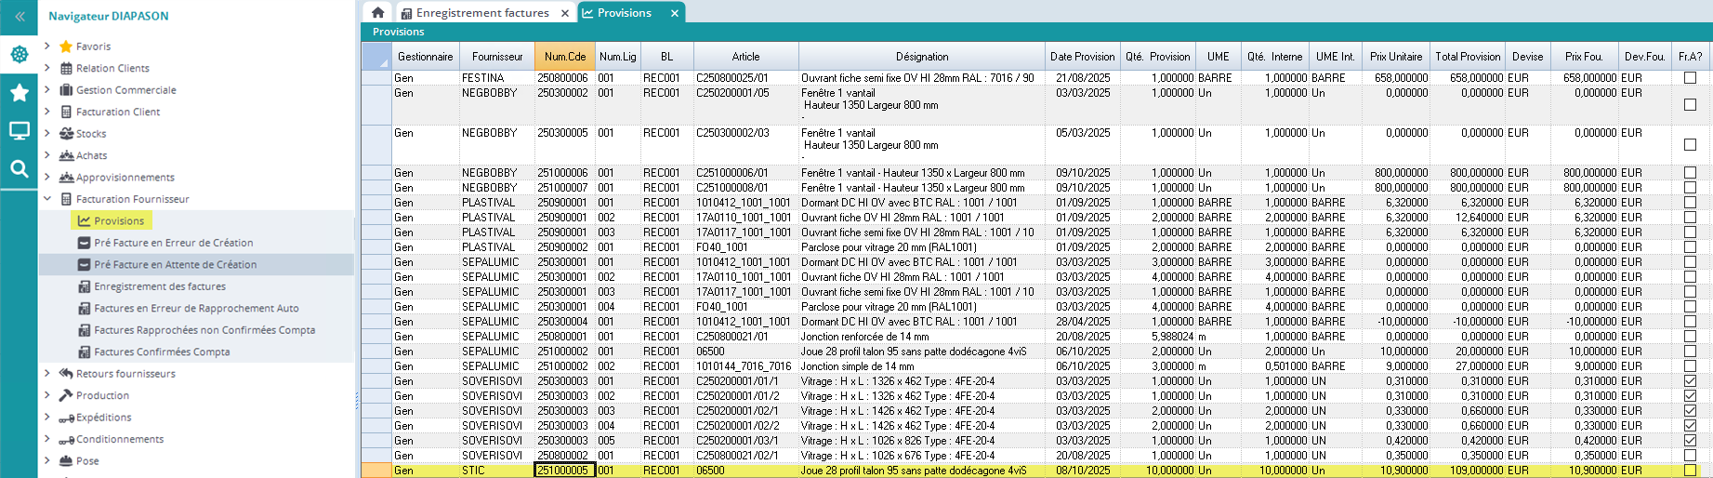Screen dimensions: 1713x478
Task: Close the Enregistrement factures tab
Action: coord(564,13)
